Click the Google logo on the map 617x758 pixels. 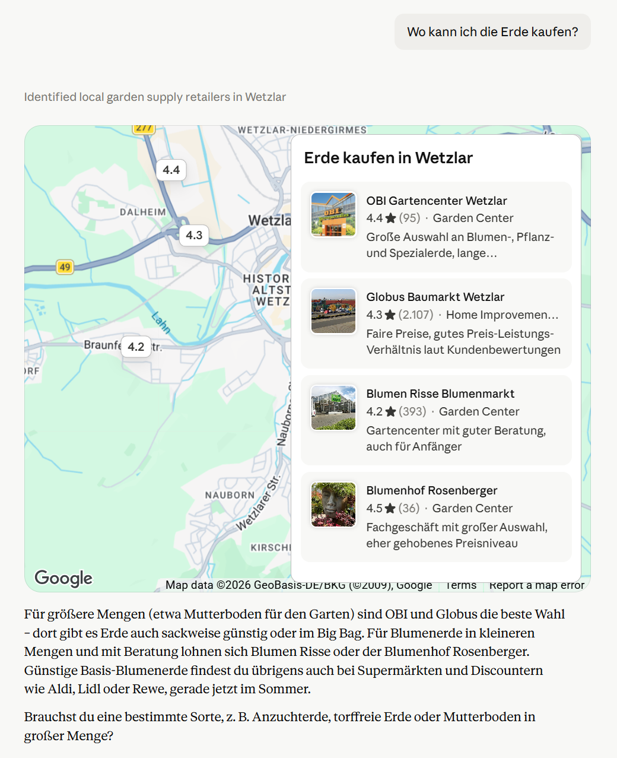pyautogui.click(x=63, y=578)
